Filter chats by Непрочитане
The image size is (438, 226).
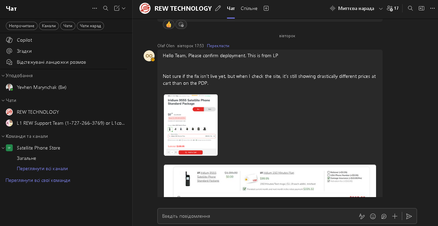click(22, 26)
